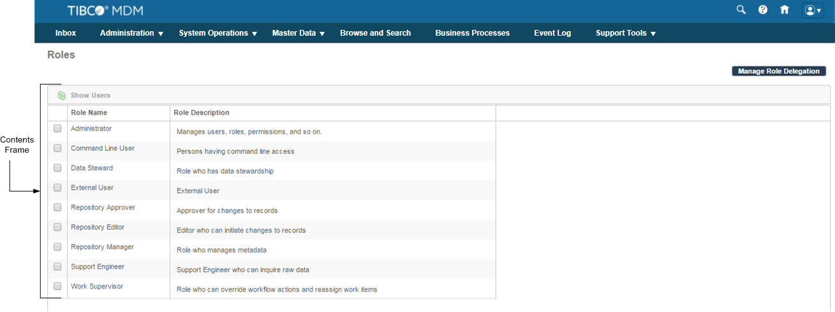Image resolution: width=835 pixels, height=312 pixels.
Task: Open the Administrator role name
Action: (91, 129)
